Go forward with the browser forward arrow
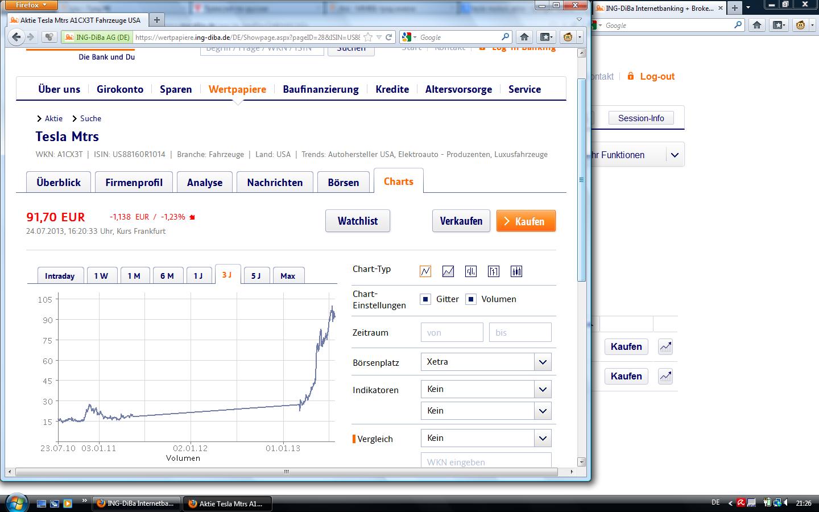The image size is (819, 512). 31,37
